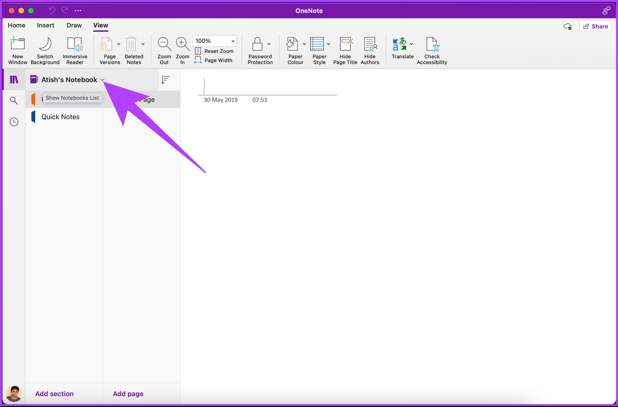Toggle Hide Page Title
The image size is (618, 407).
coord(345,50)
